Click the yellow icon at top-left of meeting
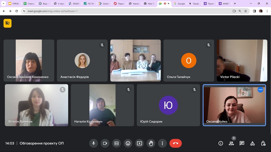271x152 pixels. pyautogui.click(x=7, y=23)
